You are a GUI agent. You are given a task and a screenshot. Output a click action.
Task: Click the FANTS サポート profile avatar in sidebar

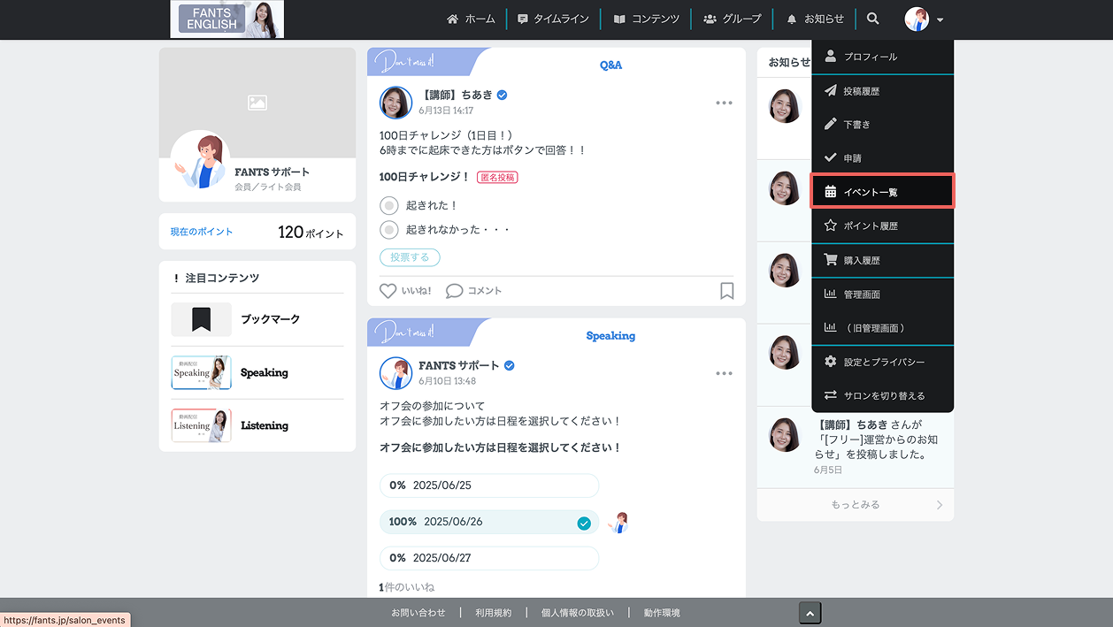200,160
